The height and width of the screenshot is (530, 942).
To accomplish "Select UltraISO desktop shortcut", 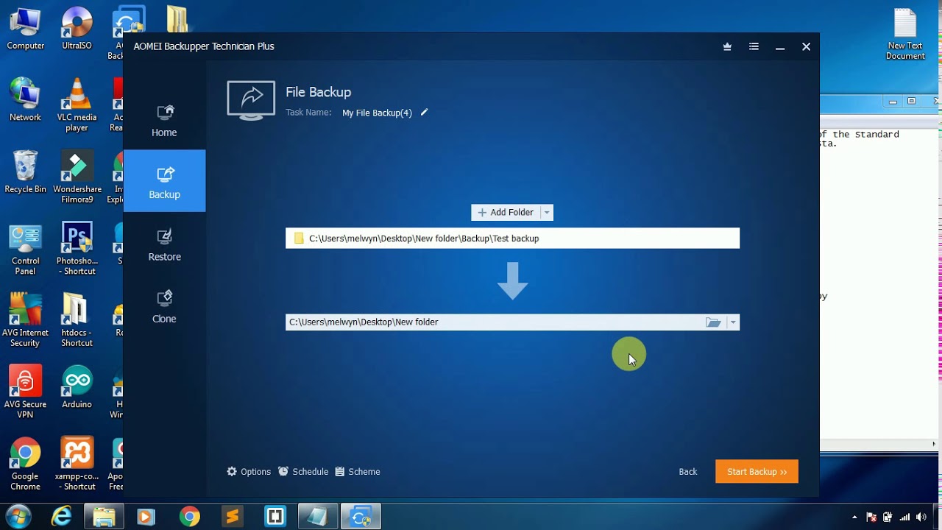I will click(77, 29).
